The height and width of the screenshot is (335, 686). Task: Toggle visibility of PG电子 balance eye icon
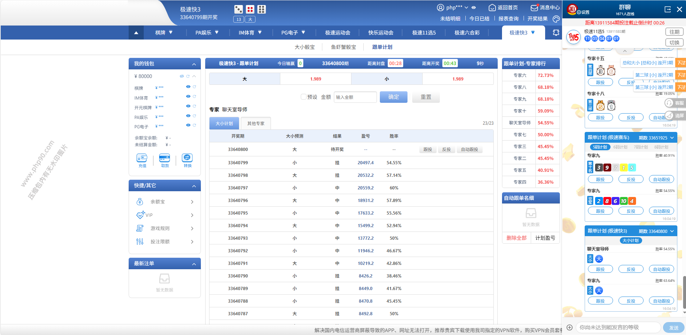[x=188, y=125]
